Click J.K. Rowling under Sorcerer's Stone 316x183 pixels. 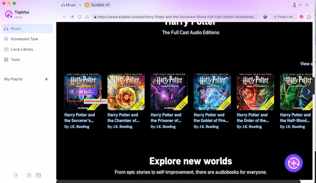[x=80, y=127]
